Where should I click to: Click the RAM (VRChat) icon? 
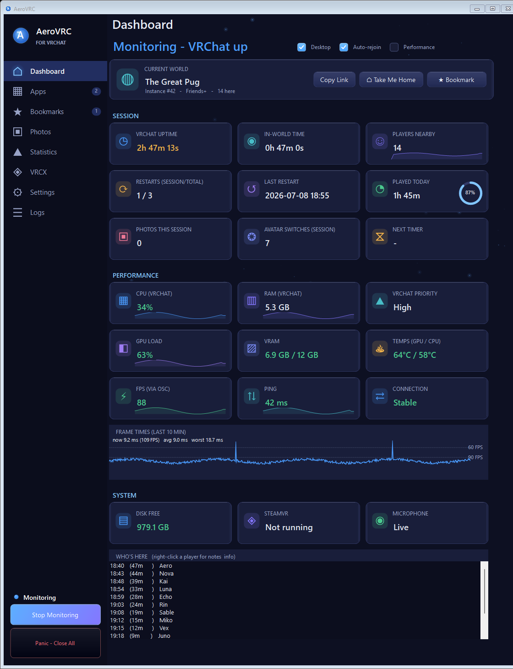click(x=252, y=301)
